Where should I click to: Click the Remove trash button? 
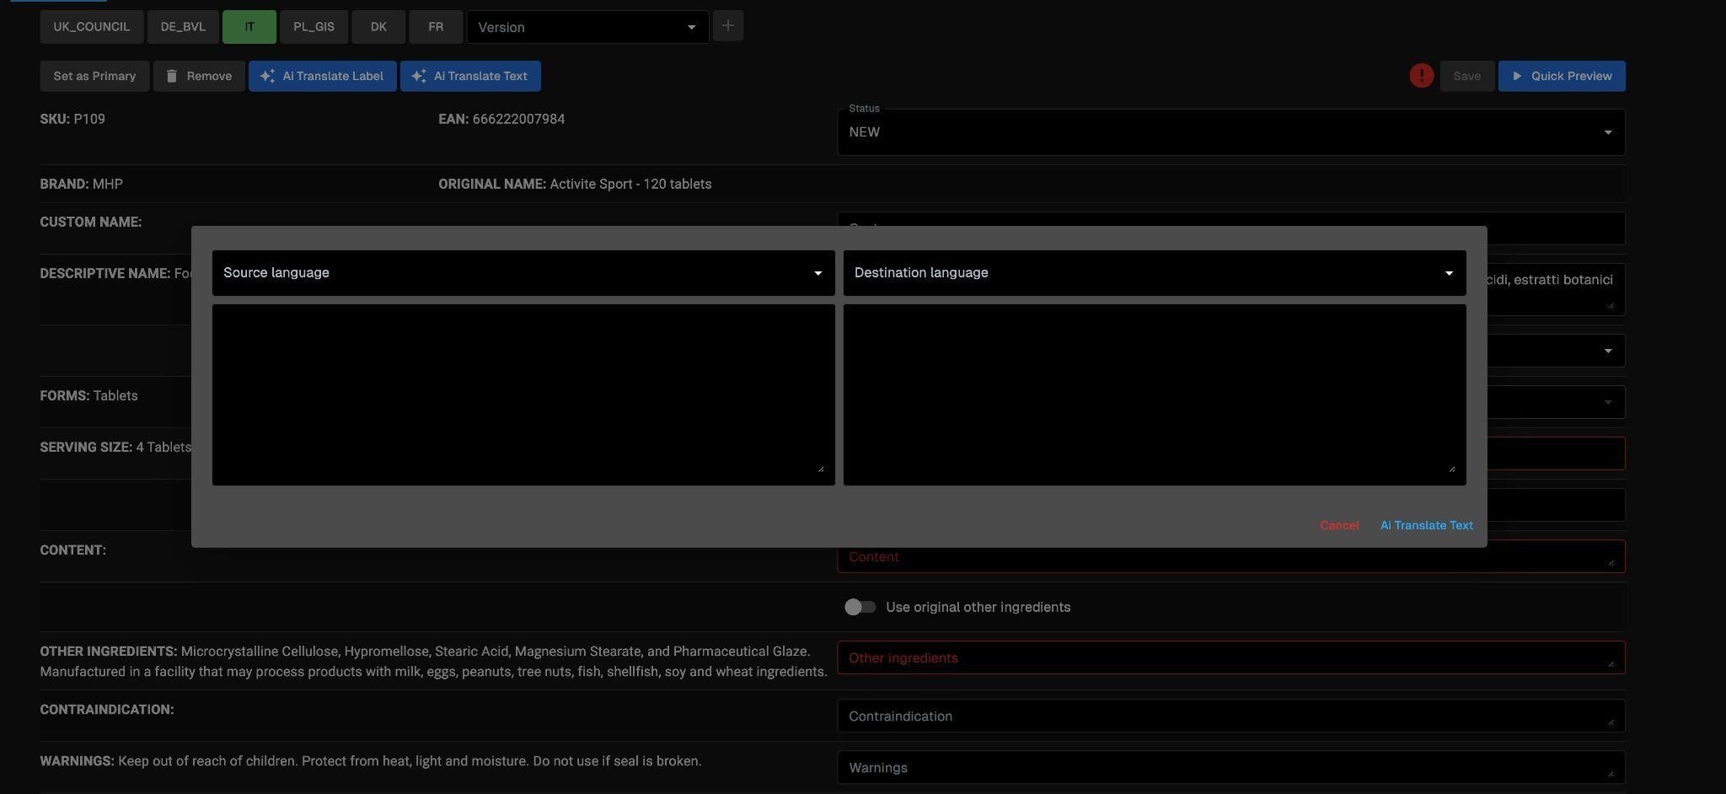tap(199, 76)
